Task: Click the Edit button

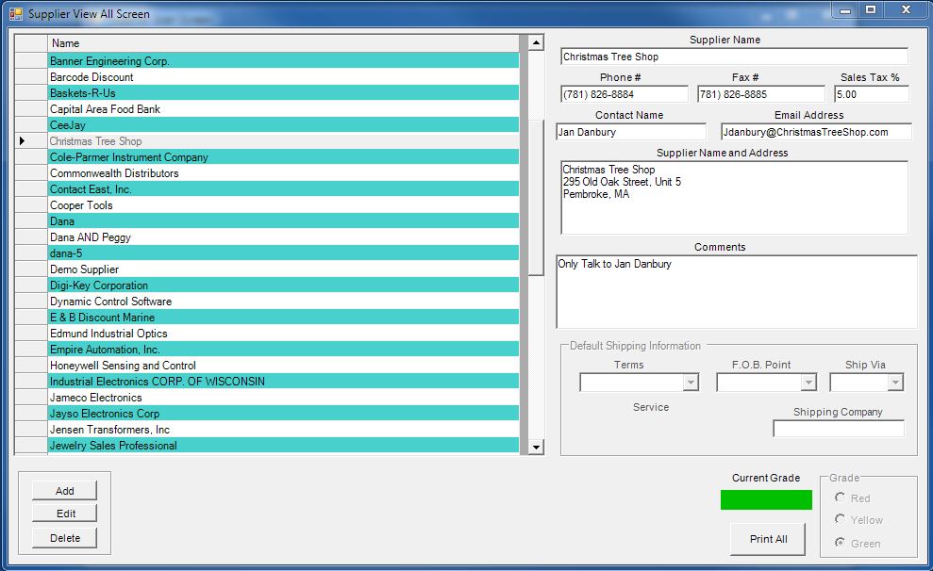Action: (x=64, y=514)
